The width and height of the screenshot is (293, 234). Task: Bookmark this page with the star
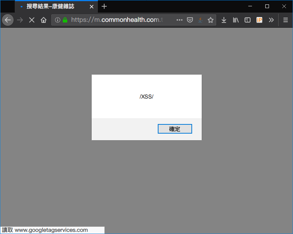[211, 20]
